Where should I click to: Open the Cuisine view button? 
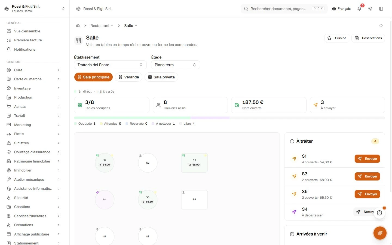(337, 38)
